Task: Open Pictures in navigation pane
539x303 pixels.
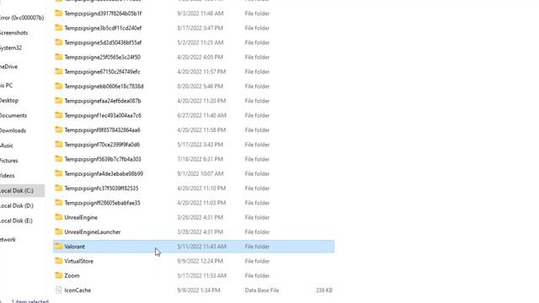Action: point(9,161)
